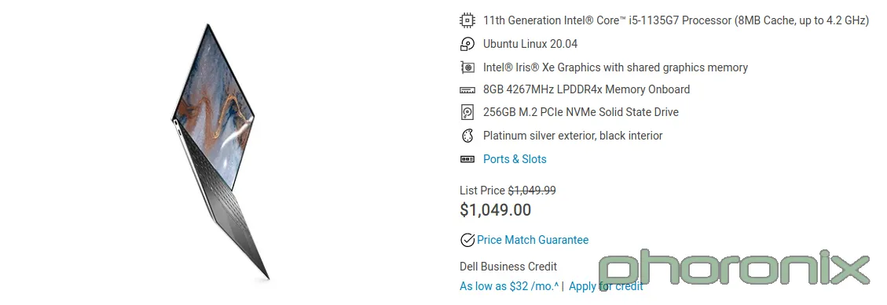Click the operating system disc icon
Screen dimensions: 887x305
[467, 44]
